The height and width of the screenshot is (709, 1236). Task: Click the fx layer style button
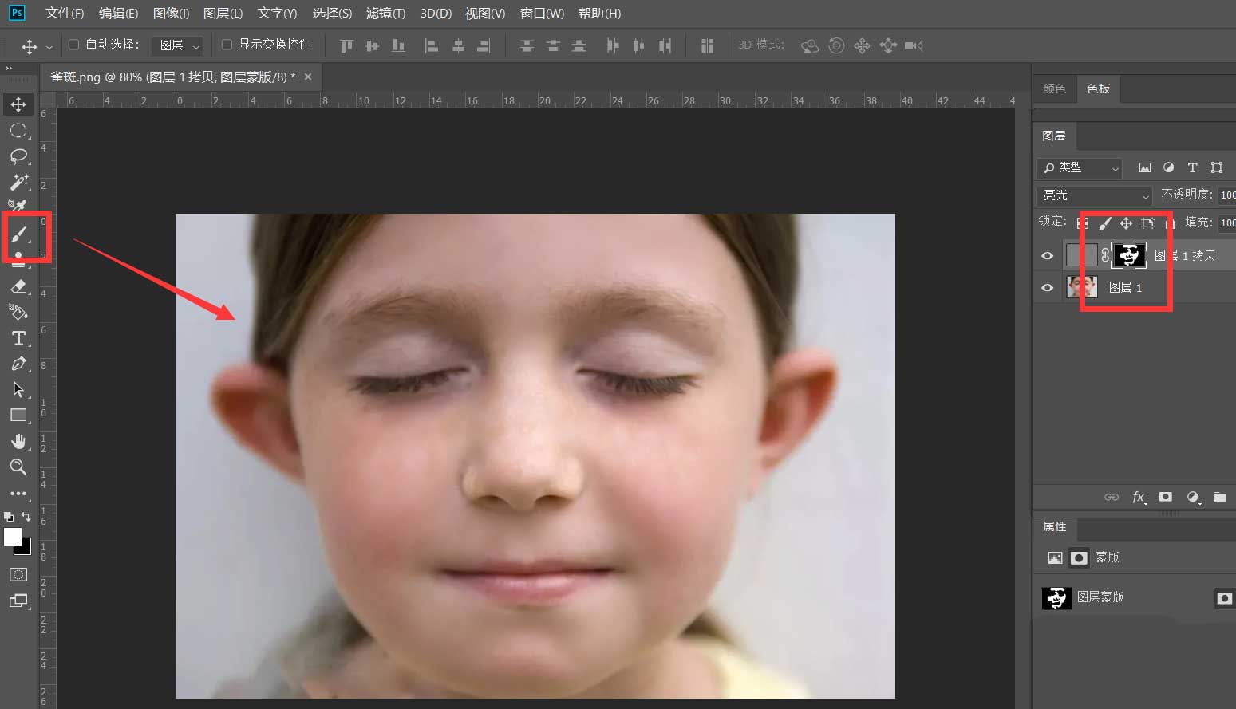click(1139, 497)
